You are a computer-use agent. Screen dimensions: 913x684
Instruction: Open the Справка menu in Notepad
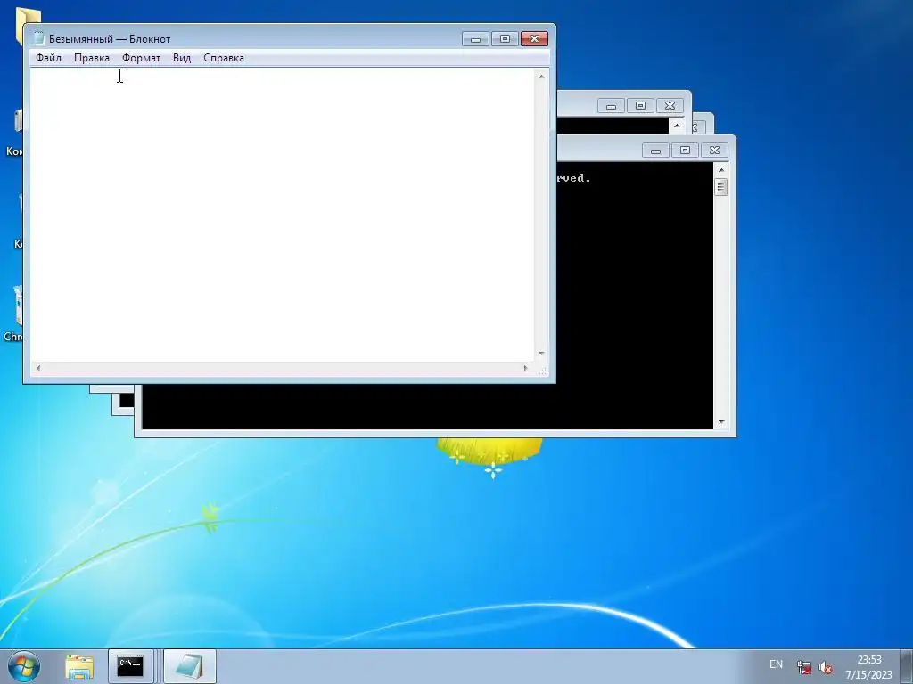point(224,58)
